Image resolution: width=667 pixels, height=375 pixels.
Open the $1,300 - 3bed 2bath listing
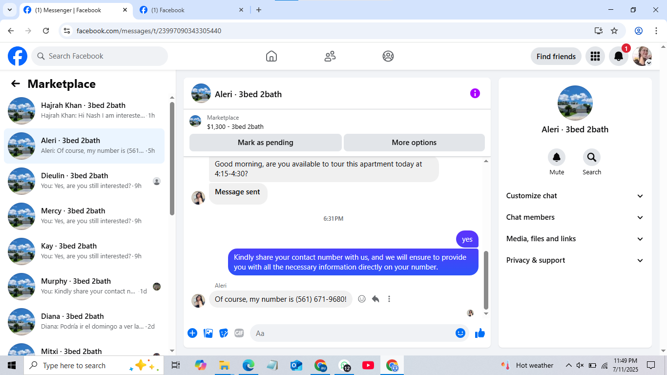pyautogui.click(x=235, y=126)
